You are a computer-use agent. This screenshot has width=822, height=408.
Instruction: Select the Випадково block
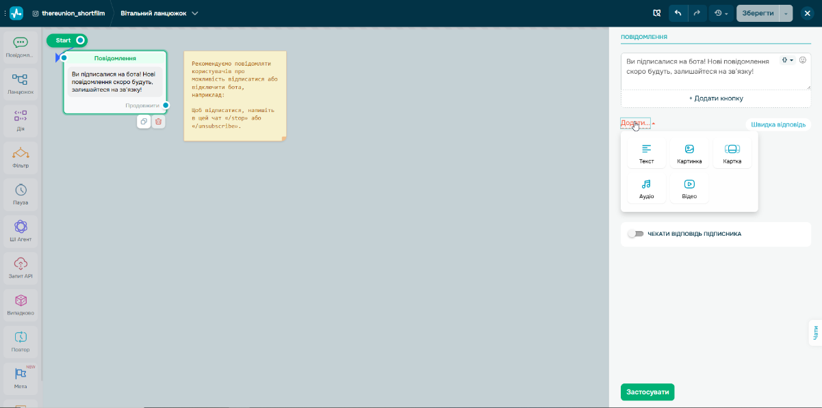pyautogui.click(x=21, y=305)
